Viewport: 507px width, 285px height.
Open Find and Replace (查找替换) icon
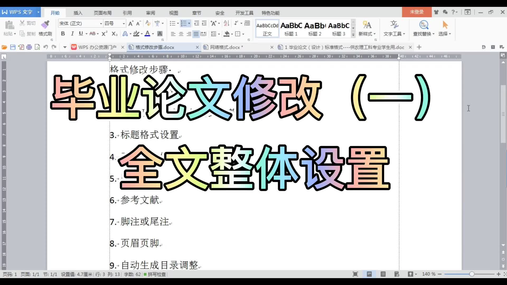point(424,25)
